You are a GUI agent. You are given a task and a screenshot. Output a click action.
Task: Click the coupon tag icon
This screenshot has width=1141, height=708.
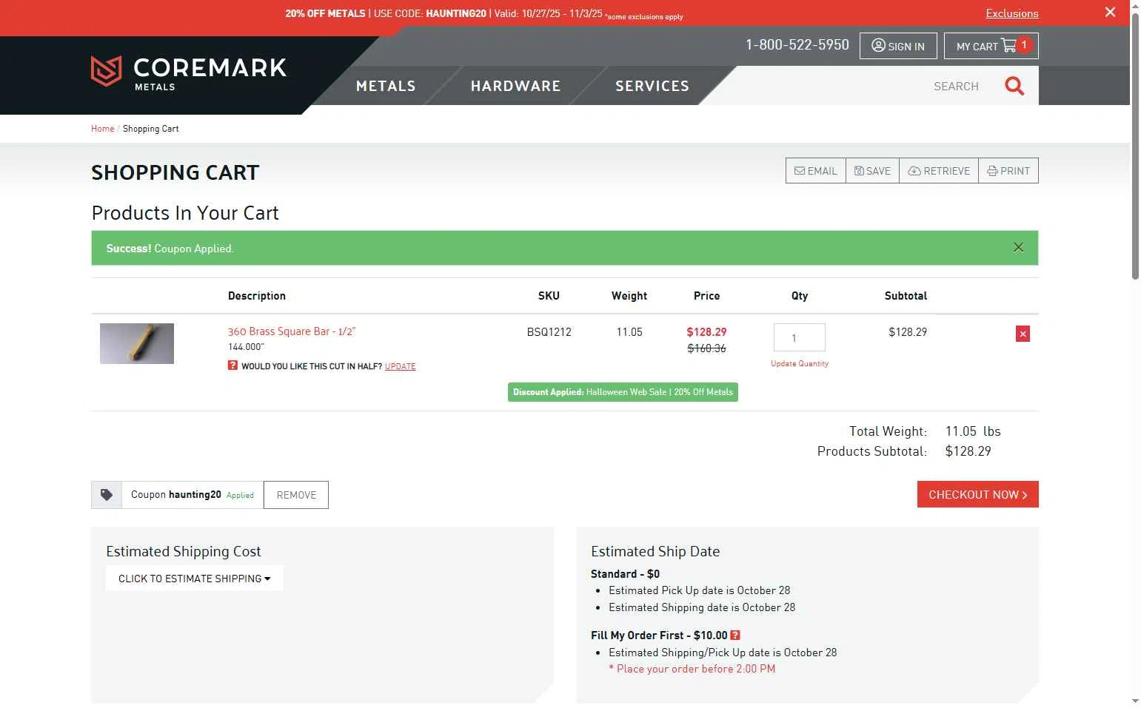pyautogui.click(x=107, y=495)
